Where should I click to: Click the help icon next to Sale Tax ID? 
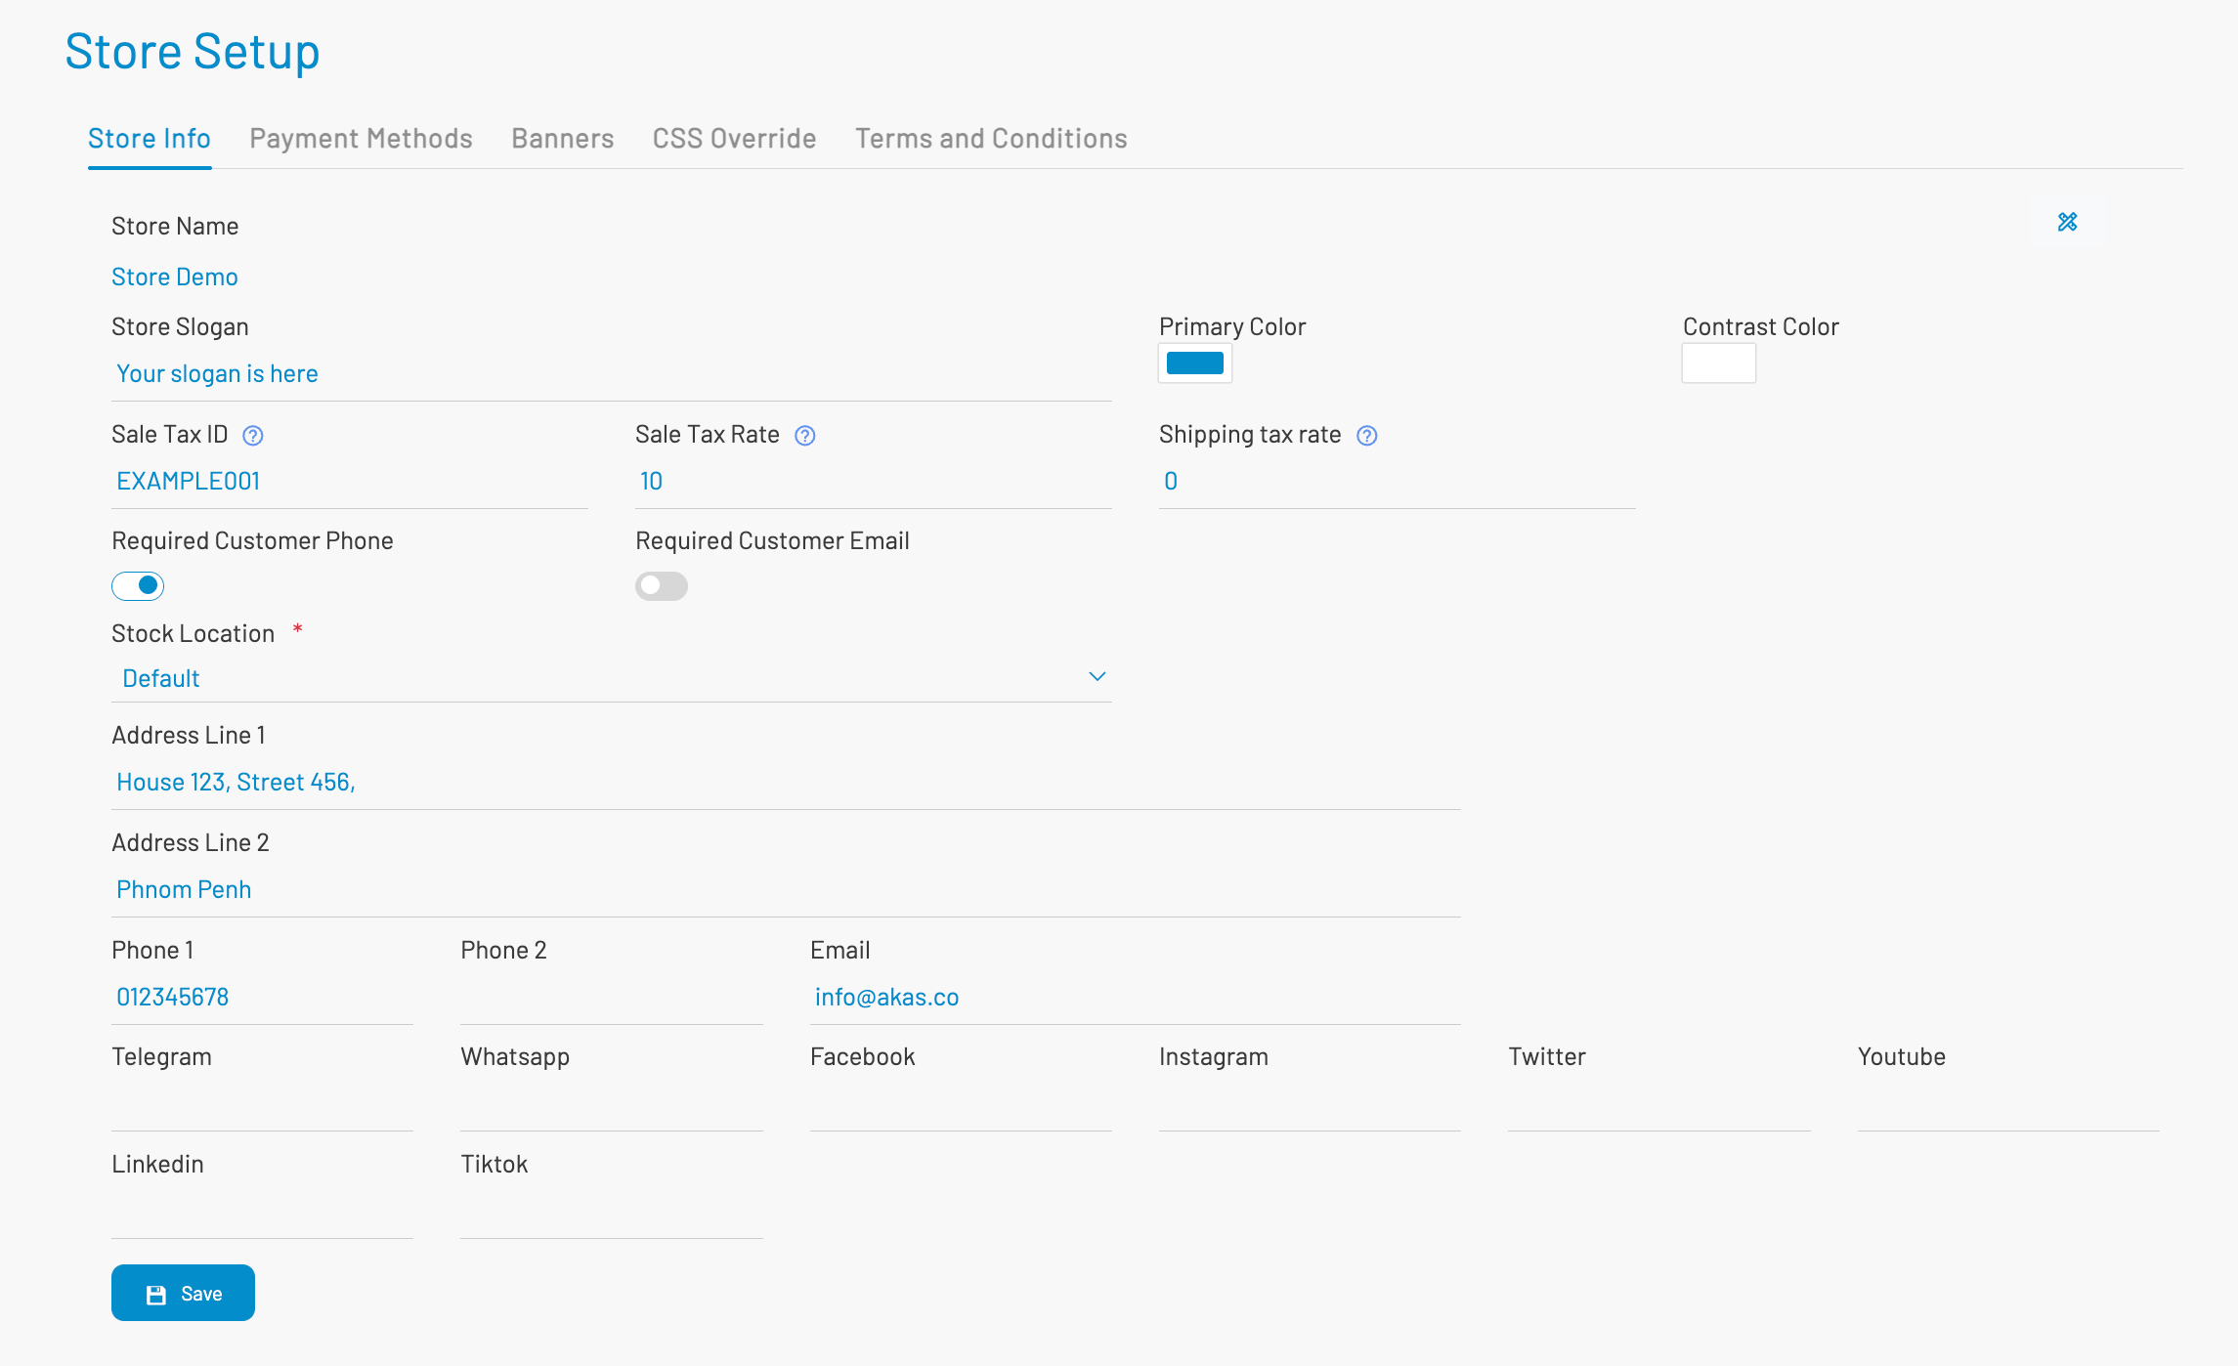pyautogui.click(x=253, y=436)
